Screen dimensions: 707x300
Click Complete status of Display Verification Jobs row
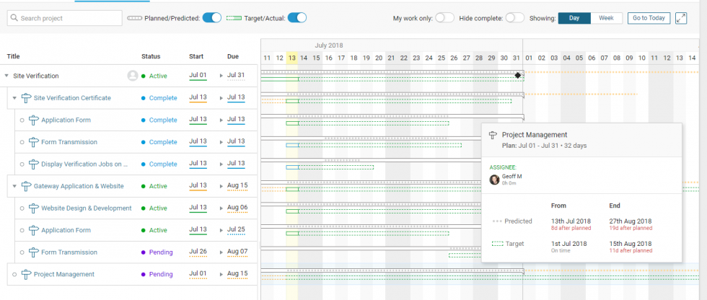click(159, 164)
